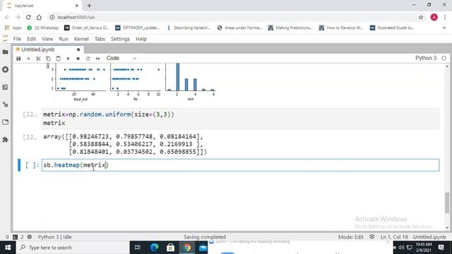The height and width of the screenshot is (254, 452).
Task: Open the Run menu
Action: pos(64,39)
